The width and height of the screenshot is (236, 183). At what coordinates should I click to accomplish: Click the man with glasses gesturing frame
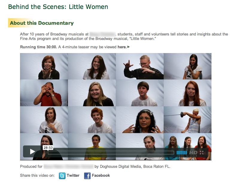[x=140, y=66]
